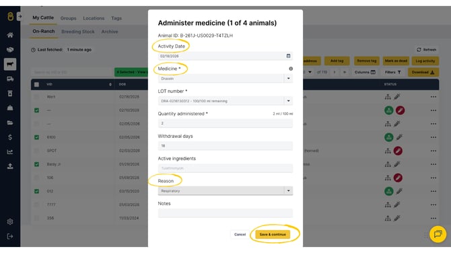Click the lineage tree icon in 356 row

pyautogui.click(x=388, y=218)
